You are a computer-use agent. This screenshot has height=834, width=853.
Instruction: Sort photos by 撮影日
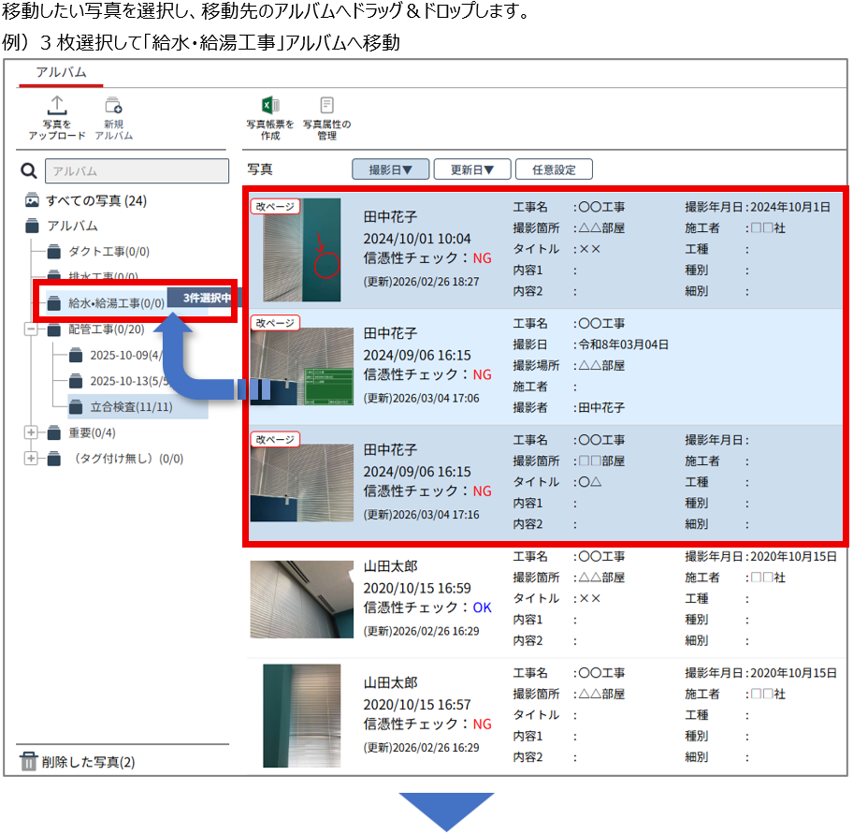[x=389, y=169]
